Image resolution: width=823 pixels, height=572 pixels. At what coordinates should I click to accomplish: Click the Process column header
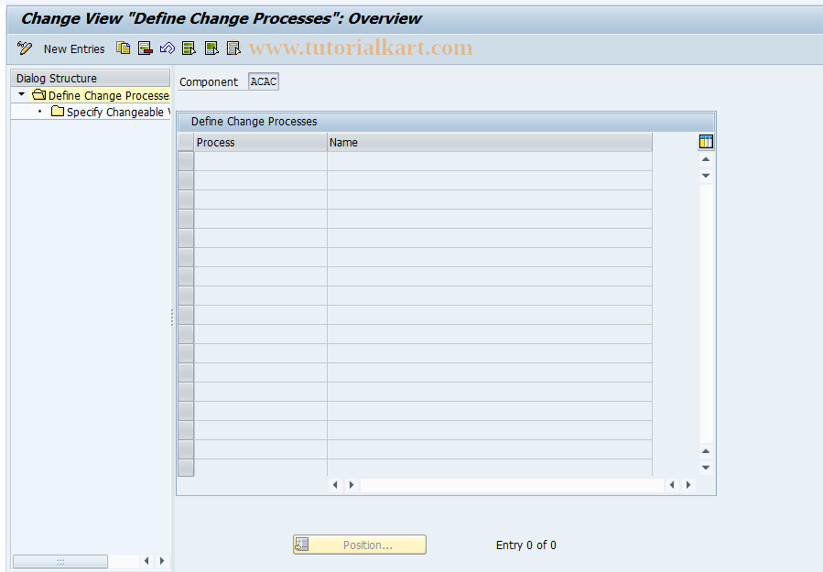click(260, 142)
